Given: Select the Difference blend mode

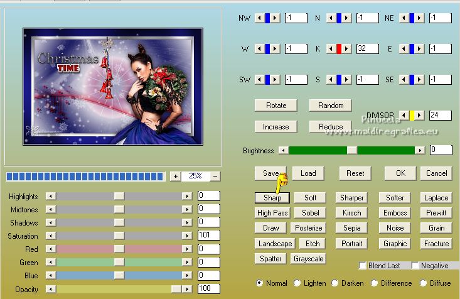Looking at the screenshot, I should [x=374, y=283].
